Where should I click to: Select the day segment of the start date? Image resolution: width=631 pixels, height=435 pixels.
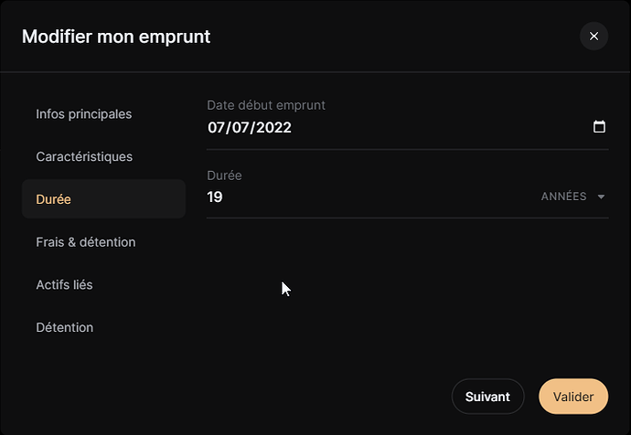pos(217,127)
